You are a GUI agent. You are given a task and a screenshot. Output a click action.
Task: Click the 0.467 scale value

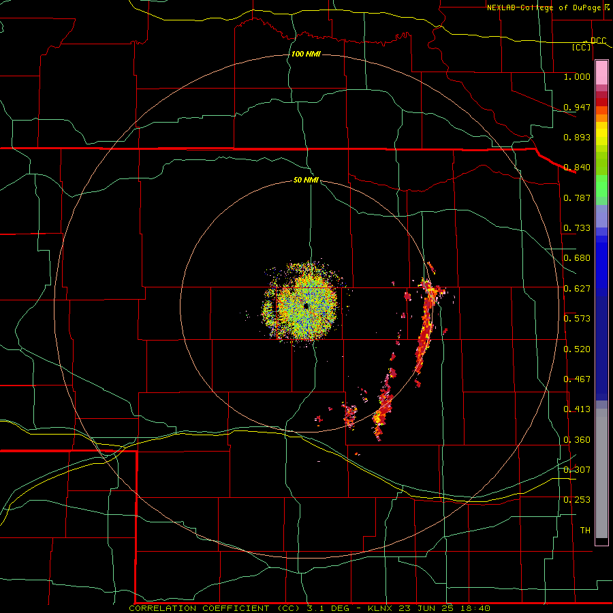tap(577, 379)
